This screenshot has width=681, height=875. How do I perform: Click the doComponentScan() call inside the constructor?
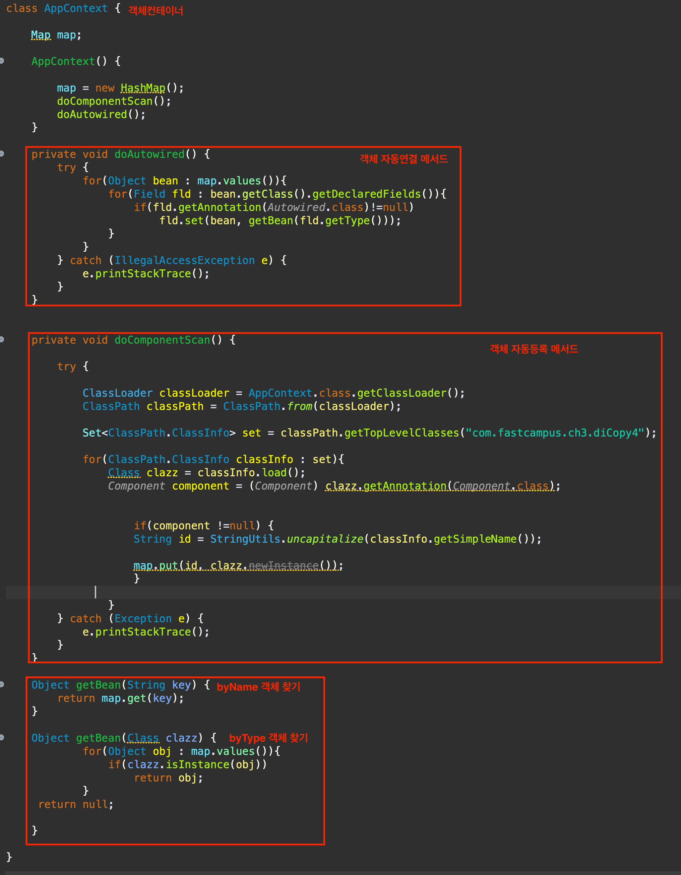tap(105, 101)
